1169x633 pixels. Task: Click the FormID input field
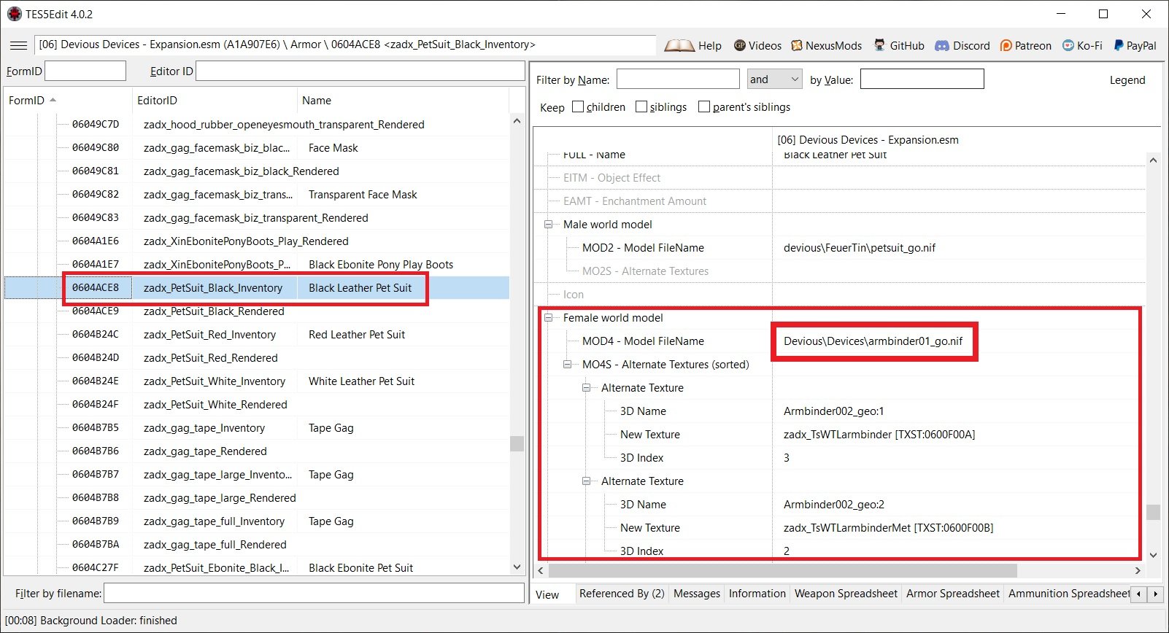pyautogui.click(x=85, y=71)
